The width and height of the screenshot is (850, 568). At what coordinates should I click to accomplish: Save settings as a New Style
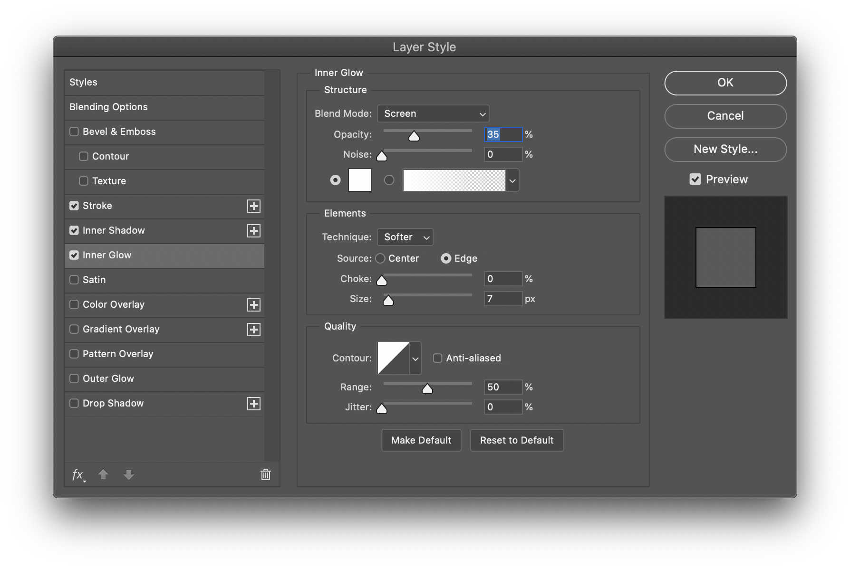(x=725, y=149)
